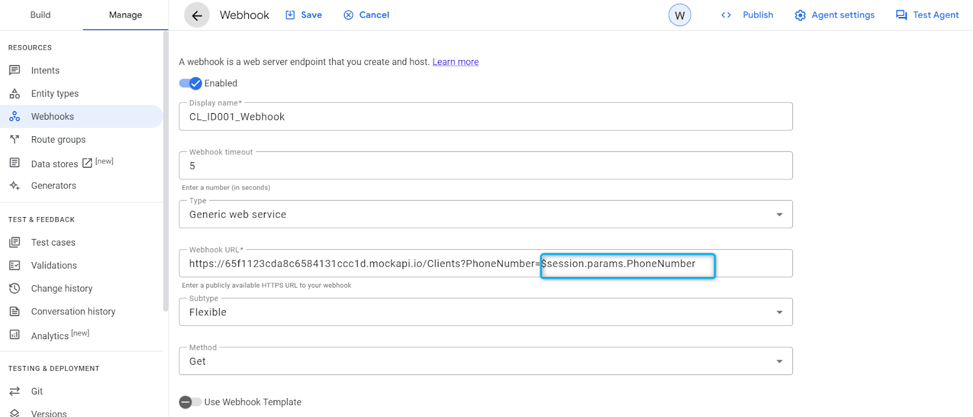Screen dimensions: 973x417
Task: Click the external link icon beside Data stores
Action: click(x=87, y=164)
